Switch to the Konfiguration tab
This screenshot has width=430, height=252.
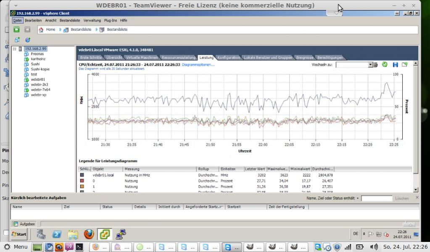click(229, 58)
